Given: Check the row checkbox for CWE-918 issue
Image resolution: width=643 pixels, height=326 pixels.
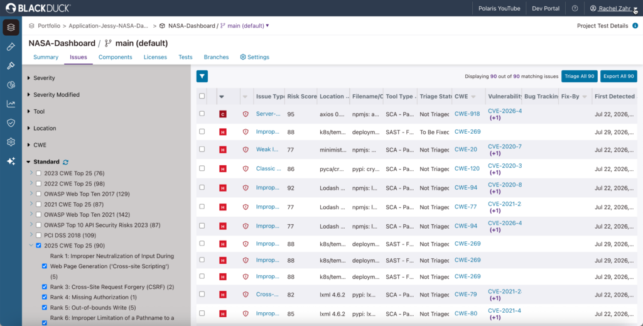Looking at the screenshot, I should (202, 114).
